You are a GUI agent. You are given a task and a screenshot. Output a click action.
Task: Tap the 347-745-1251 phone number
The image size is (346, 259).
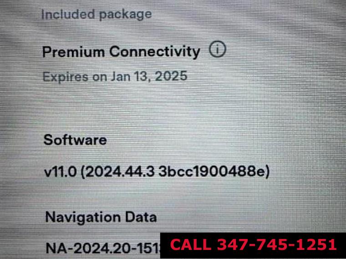point(277,244)
